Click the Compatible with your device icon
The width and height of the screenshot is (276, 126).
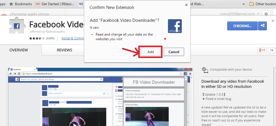pos(205,70)
